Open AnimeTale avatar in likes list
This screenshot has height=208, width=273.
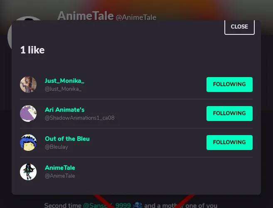point(28,172)
